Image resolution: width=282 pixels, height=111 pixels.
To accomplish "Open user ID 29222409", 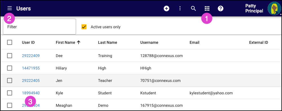I will (31, 56).
